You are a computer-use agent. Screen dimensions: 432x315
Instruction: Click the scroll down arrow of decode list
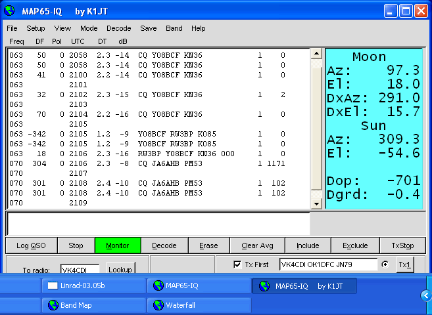coord(316,204)
